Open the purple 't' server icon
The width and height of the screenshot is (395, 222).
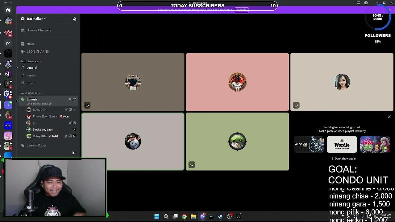click(8, 105)
